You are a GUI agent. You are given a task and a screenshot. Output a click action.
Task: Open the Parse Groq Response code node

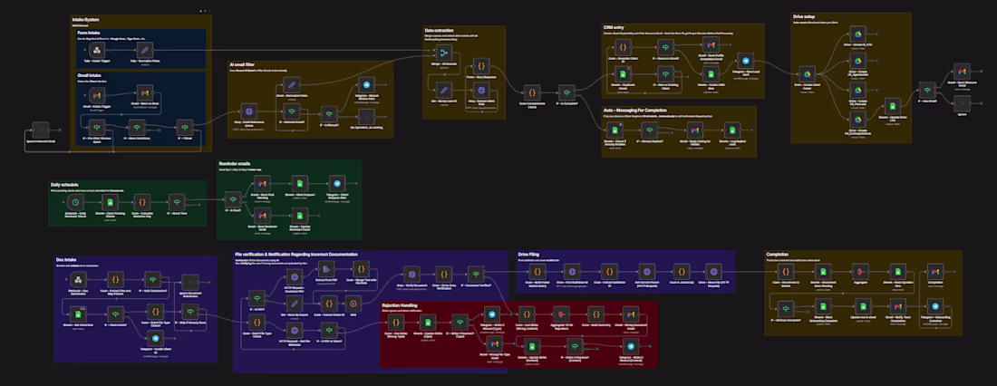click(x=481, y=66)
